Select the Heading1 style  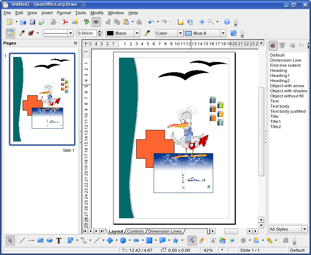[280, 76]
